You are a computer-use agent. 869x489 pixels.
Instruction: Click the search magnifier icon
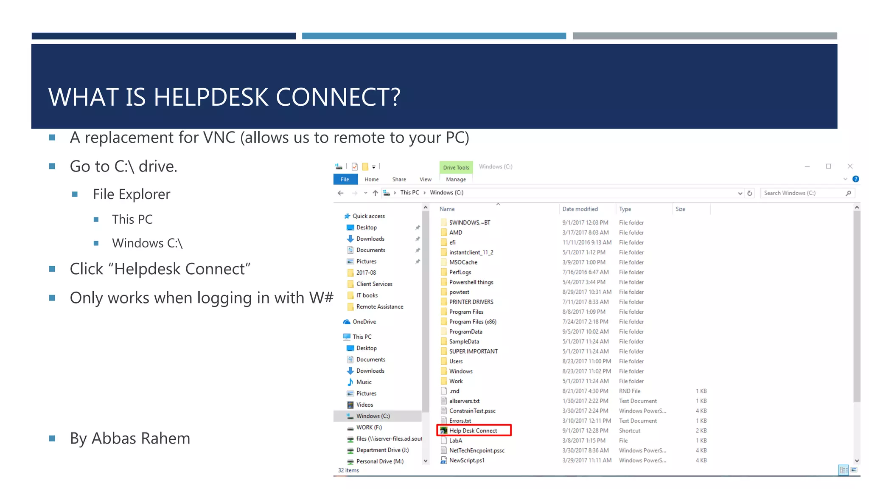[x=848, y=193]
